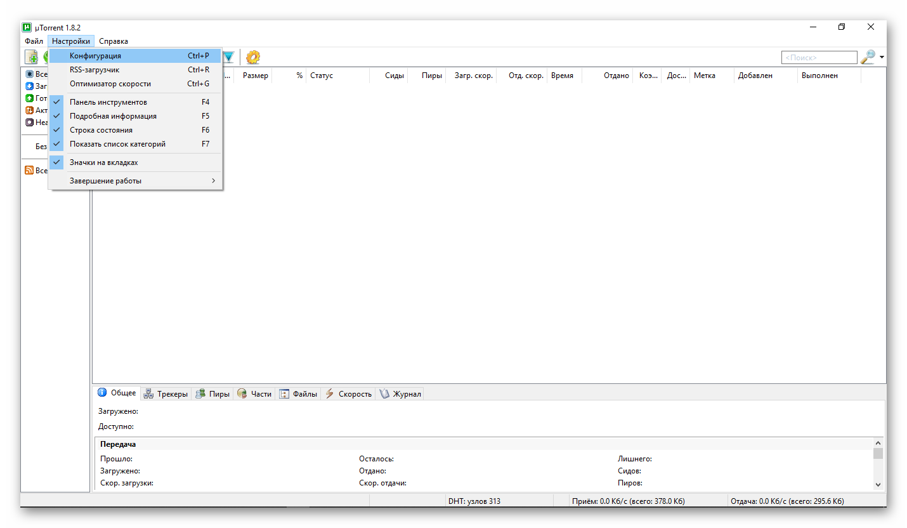
Task: Sort by the Пиры column header
Action: pos(426,76)
